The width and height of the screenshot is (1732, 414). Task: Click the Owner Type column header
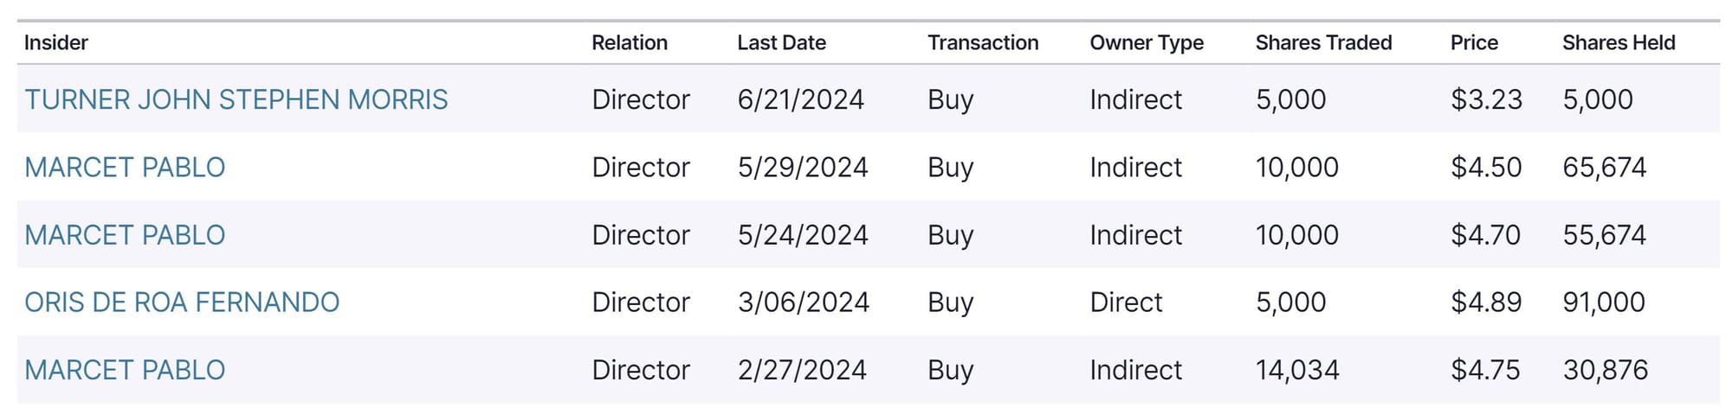(1147, 42)
